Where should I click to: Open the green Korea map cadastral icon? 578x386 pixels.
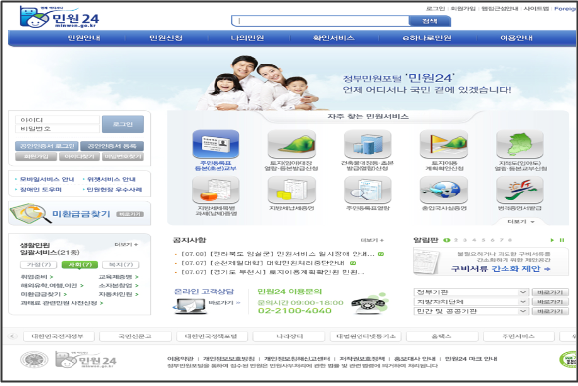[x=519, y=144]
